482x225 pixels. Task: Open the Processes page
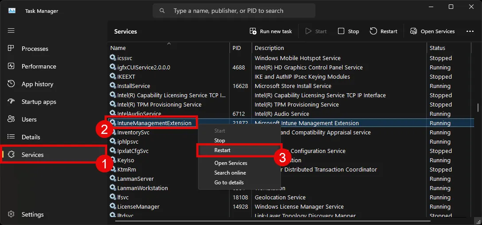point(35,49)
